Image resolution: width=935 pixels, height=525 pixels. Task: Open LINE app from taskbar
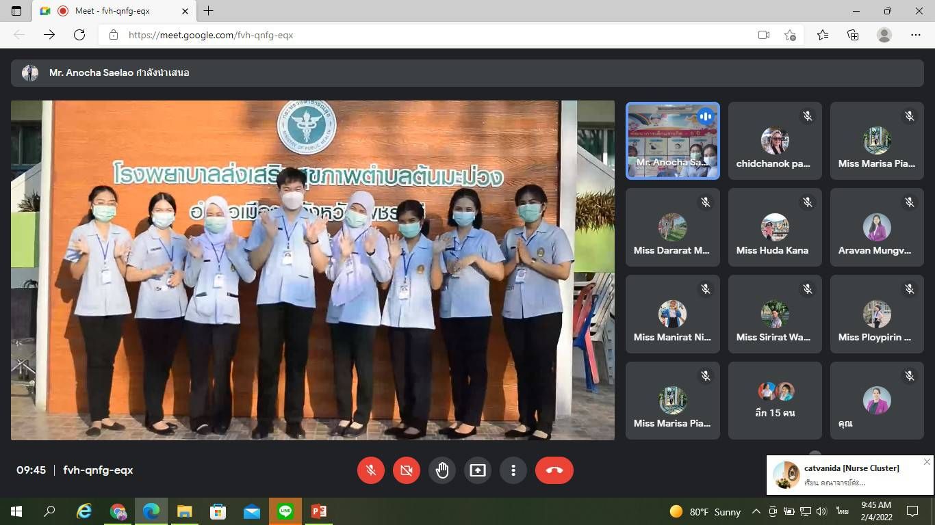[285, 511]
